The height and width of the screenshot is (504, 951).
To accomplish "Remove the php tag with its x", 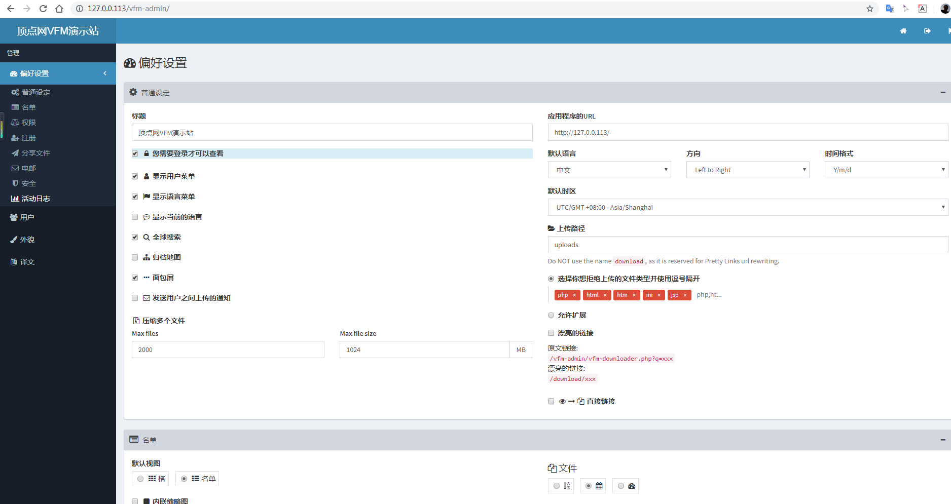I will [574, 295].
